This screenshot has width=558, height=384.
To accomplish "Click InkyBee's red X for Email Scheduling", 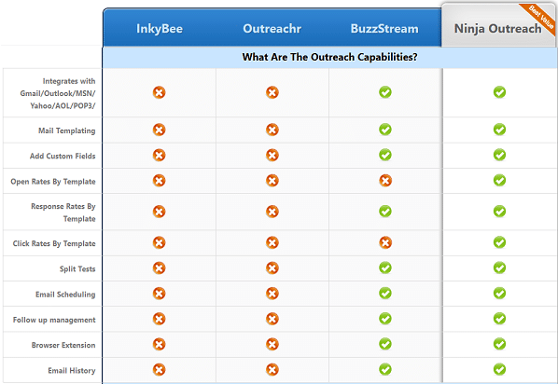I will 159,294.
